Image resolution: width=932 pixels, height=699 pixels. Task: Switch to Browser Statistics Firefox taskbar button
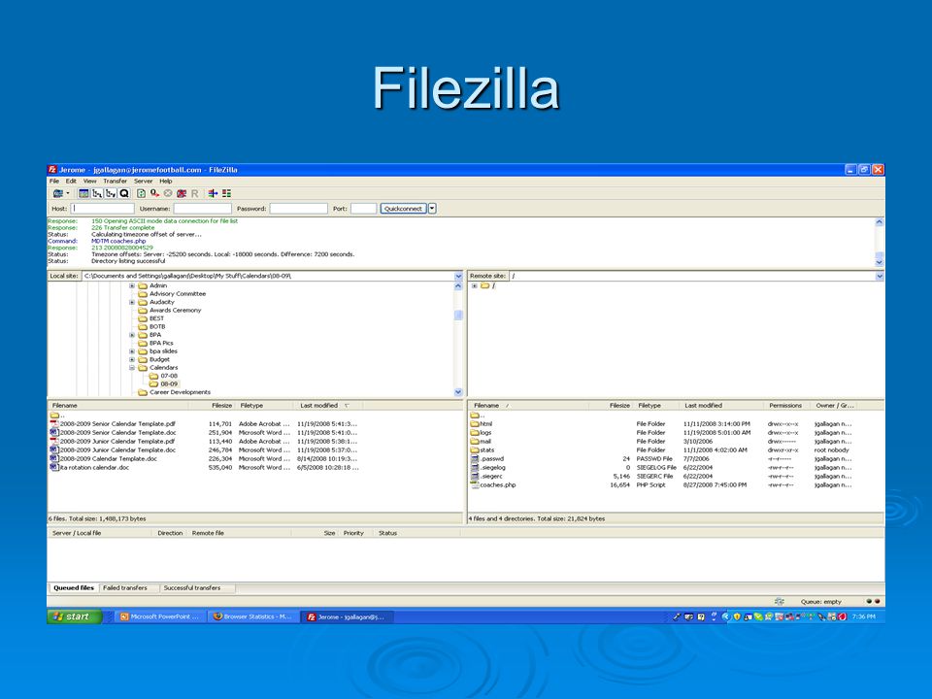(253, 617)
